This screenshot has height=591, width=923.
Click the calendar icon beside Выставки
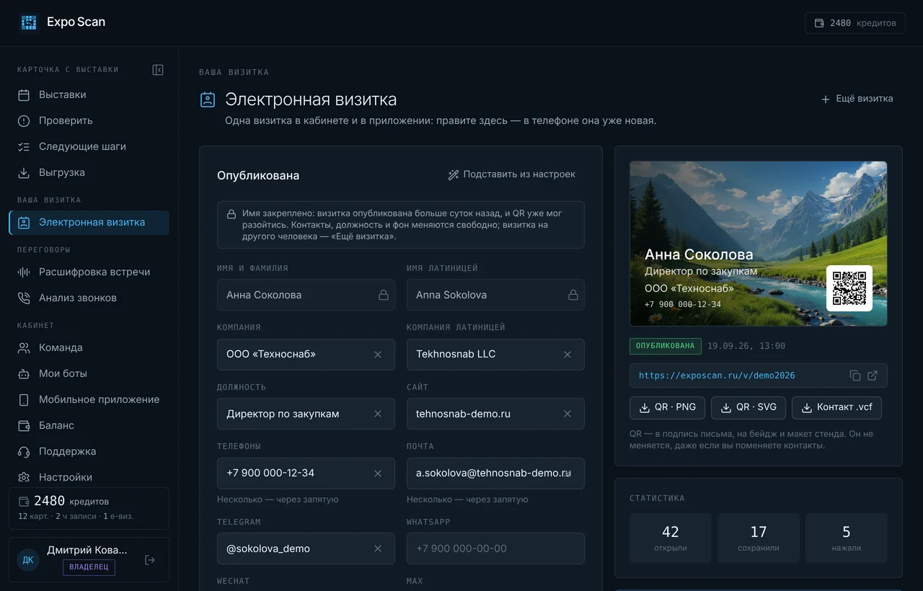[x=24, y=95]
